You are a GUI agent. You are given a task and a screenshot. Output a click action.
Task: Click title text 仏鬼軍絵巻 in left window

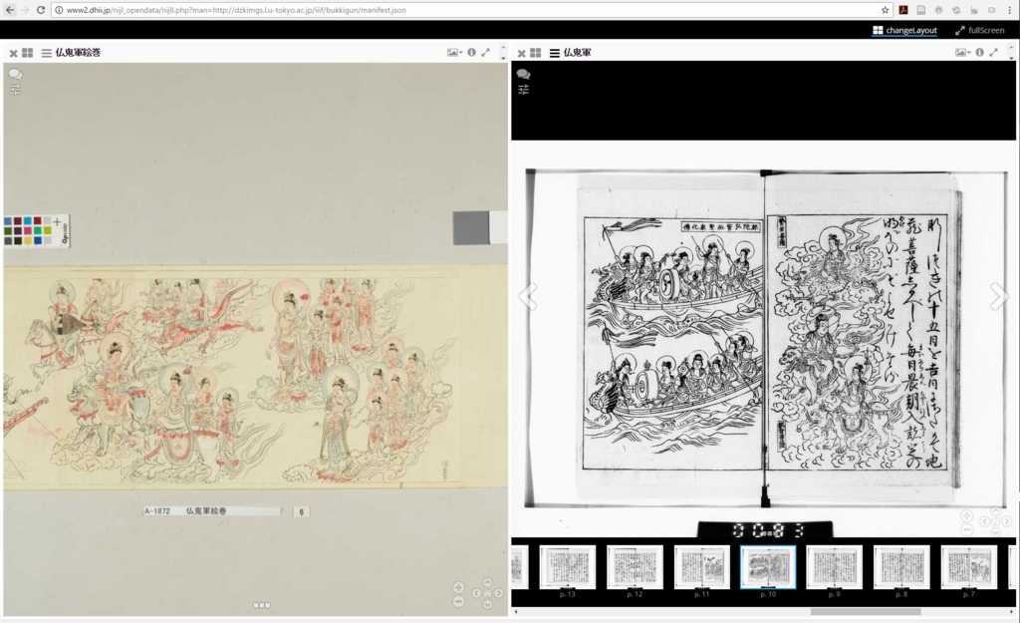[78, 53]
